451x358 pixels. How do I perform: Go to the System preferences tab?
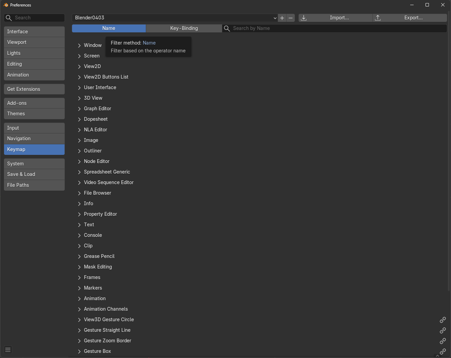tap(34, 164)
